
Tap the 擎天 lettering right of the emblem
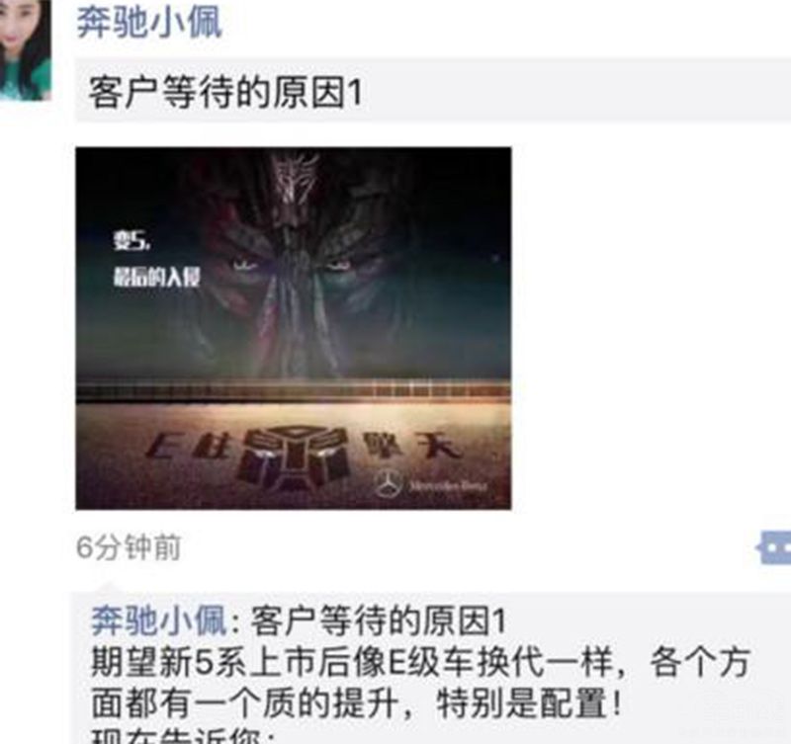click(x=410, y=446)
